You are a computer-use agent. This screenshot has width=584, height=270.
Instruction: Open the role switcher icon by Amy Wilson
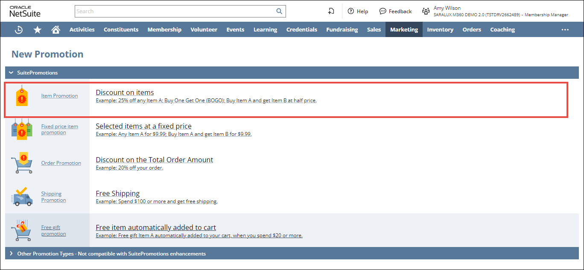[426, 11]
